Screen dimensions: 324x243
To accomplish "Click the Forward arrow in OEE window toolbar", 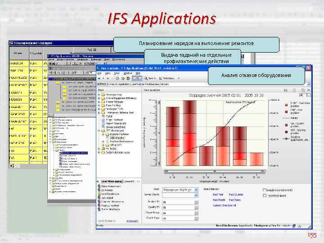I will [108, 78].
